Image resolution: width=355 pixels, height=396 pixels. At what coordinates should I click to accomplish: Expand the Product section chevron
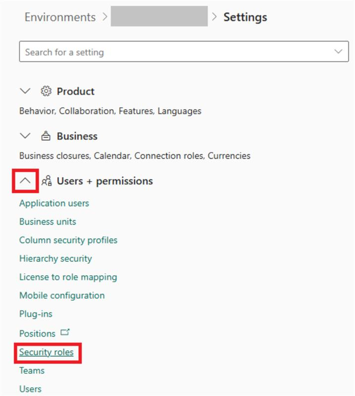25,91
